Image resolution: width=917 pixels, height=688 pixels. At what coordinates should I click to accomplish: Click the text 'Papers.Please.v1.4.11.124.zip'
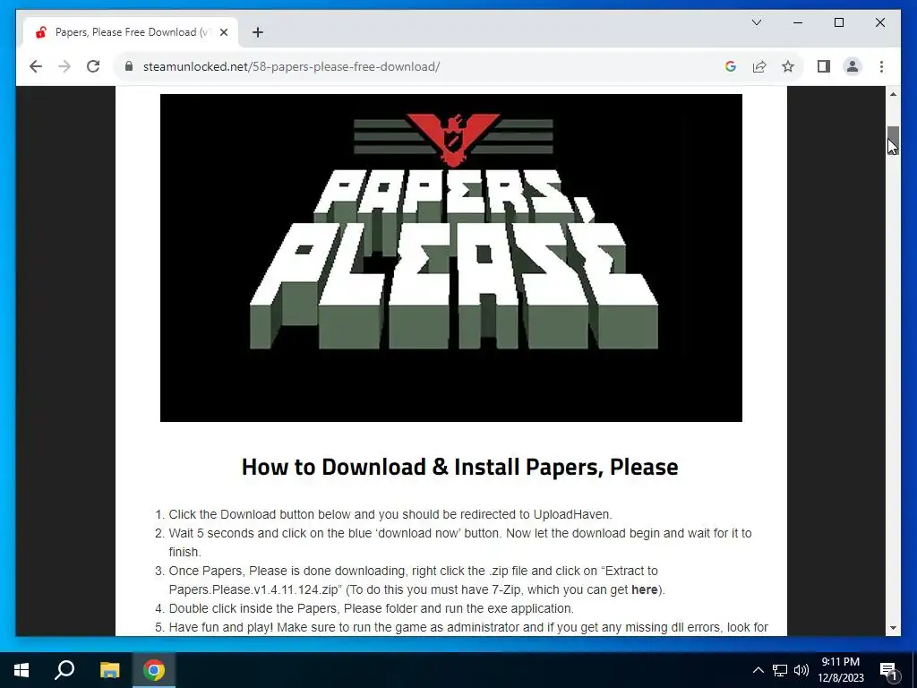click(253, 589)
